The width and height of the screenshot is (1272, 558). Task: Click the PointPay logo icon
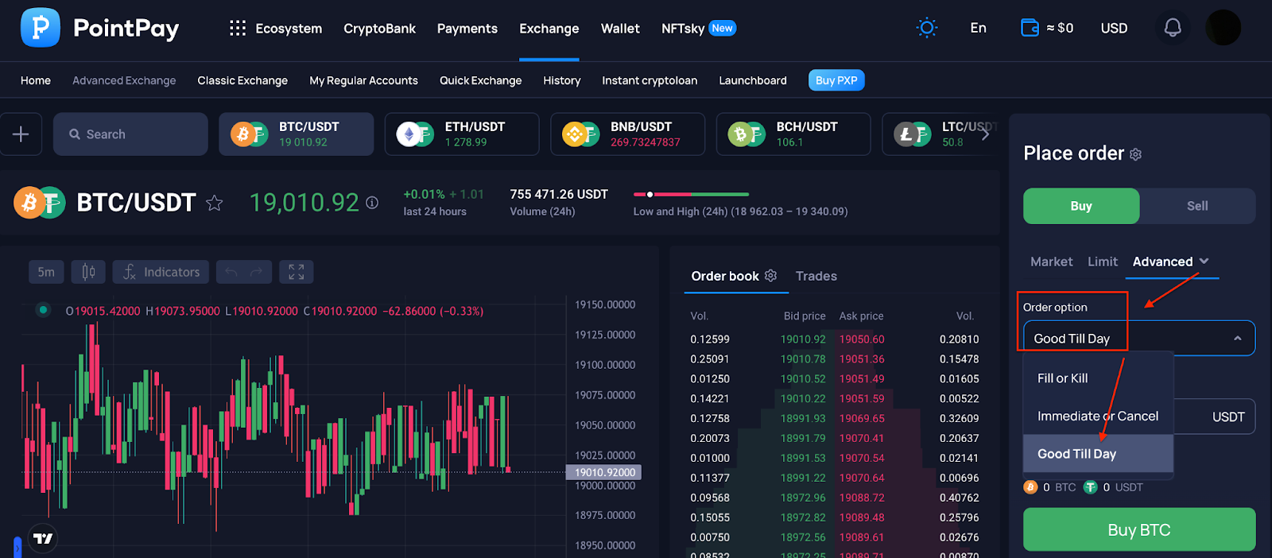[40, 28]
